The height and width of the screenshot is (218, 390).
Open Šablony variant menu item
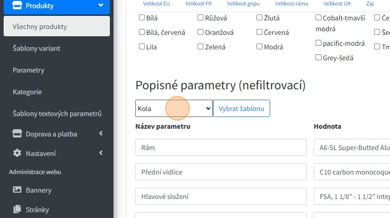pos(36,48)
